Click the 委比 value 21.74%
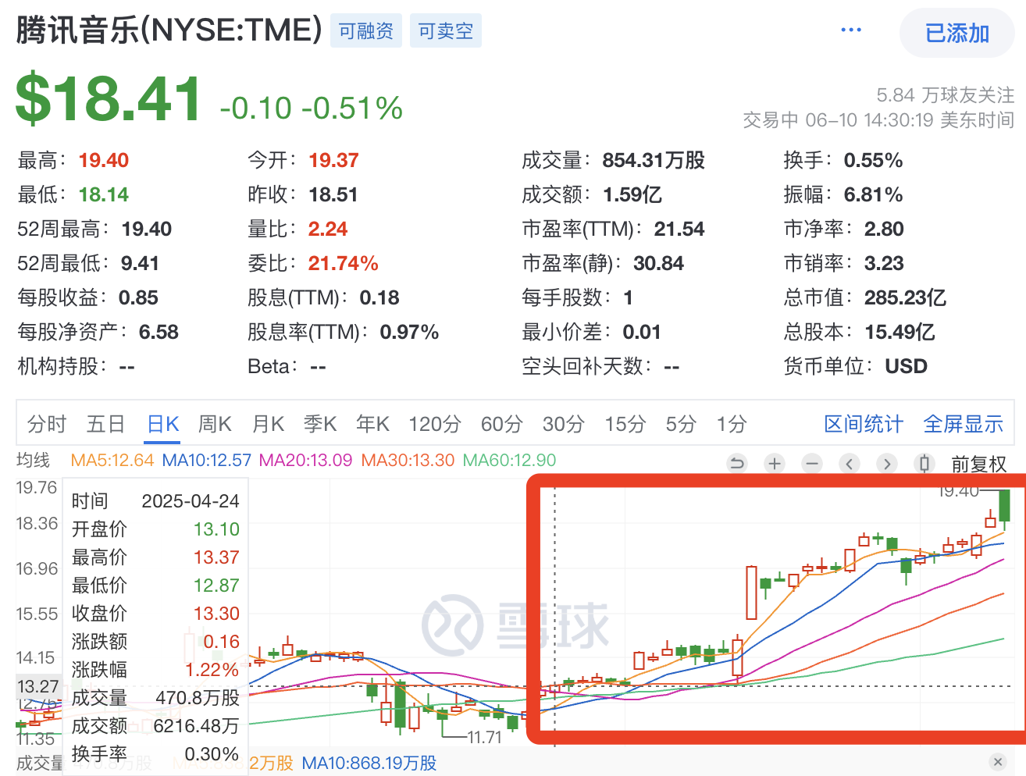The image size is (1026, 776). [x=343, y=263]
